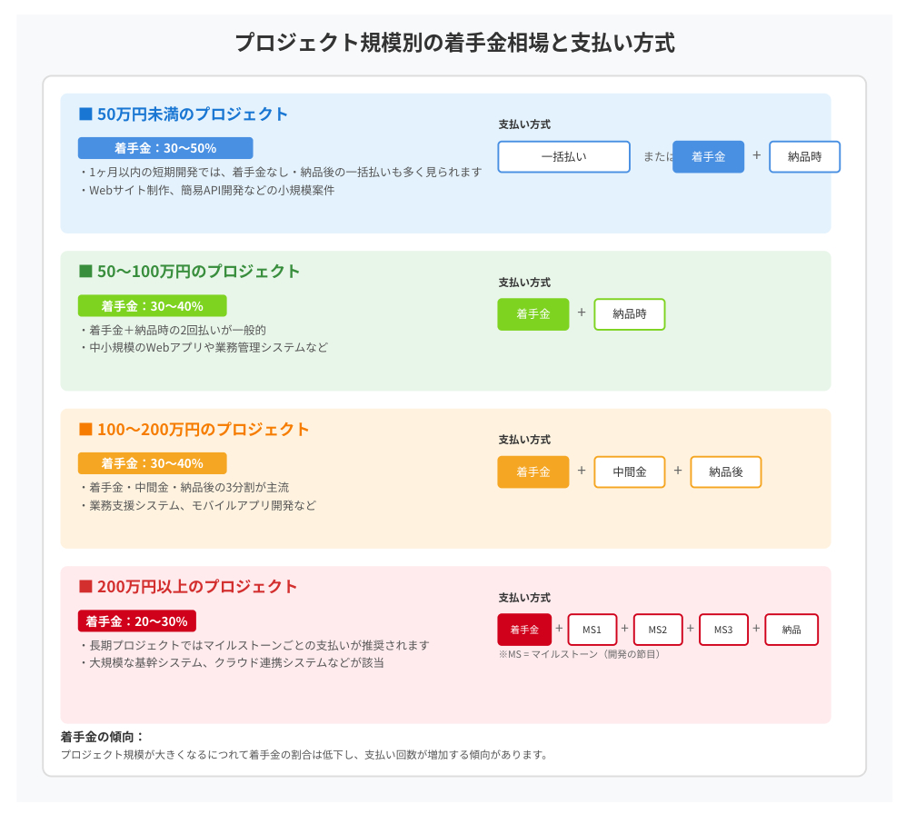Click the line 業務支援システム、モバイルアプリ開発など
The width and height of the screenshot is (906, 814).
[x=198, y=505]
